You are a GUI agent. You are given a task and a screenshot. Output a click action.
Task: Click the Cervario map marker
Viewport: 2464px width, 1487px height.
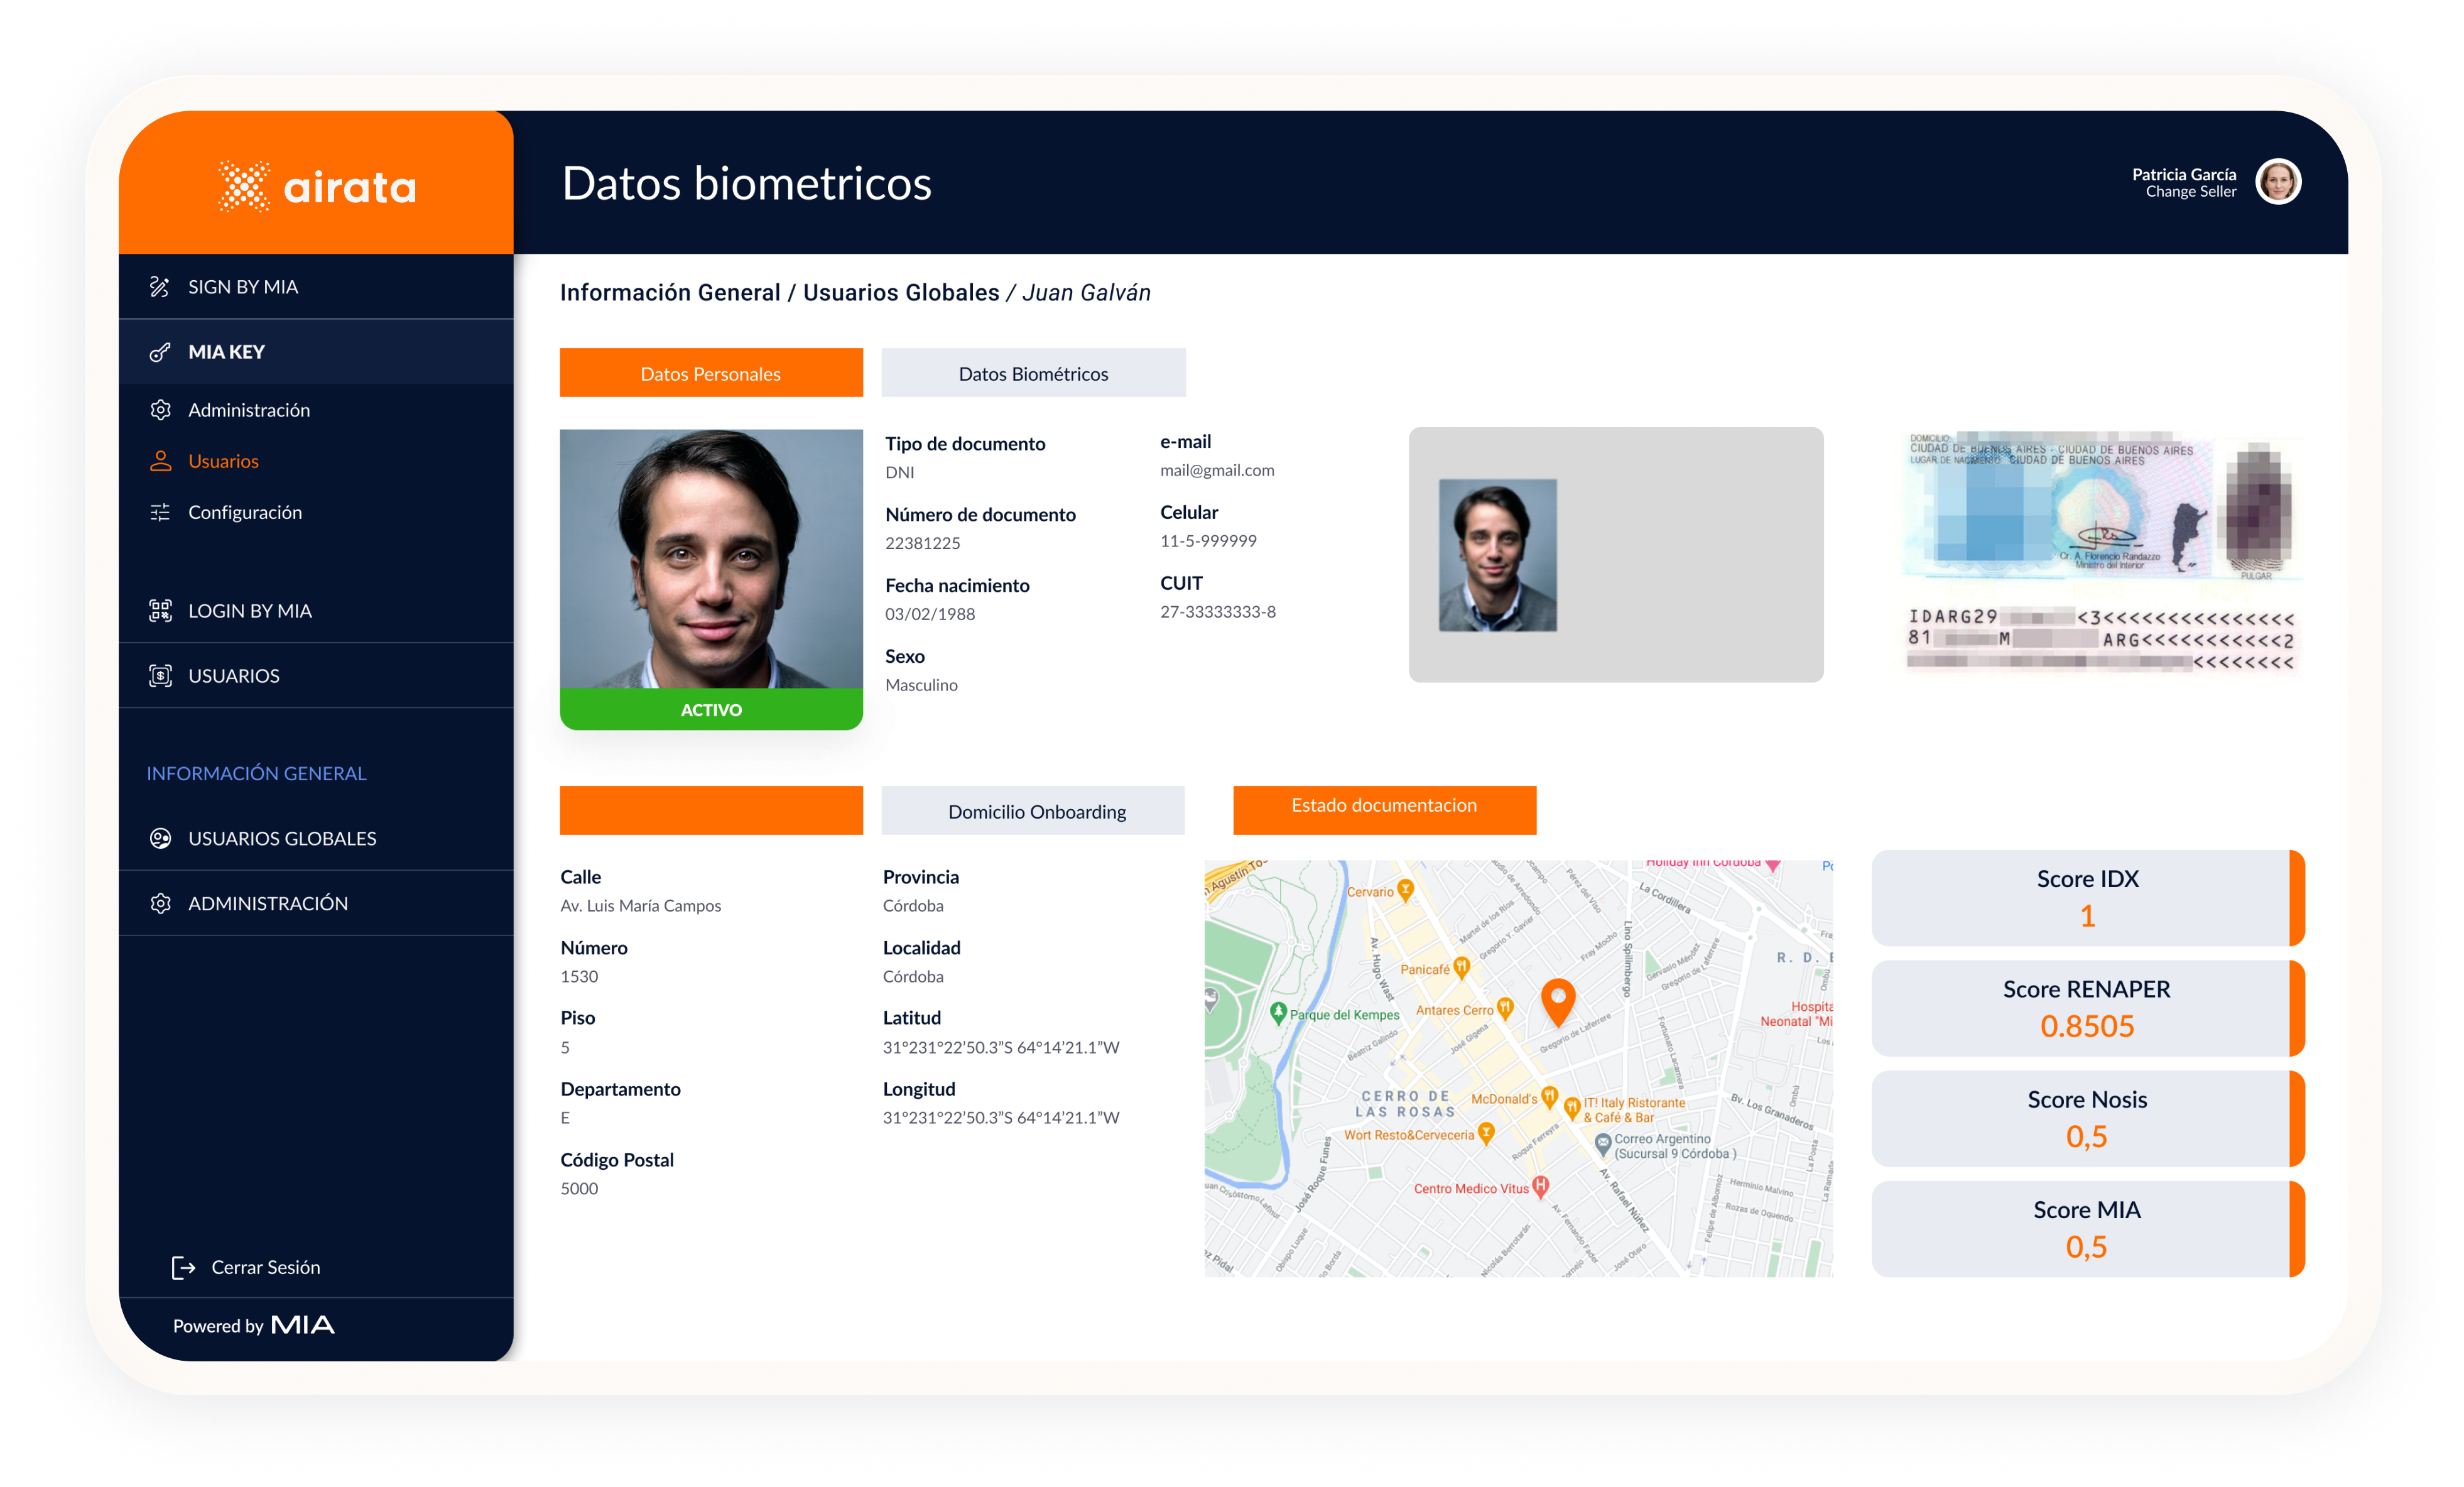(1406, 890)
